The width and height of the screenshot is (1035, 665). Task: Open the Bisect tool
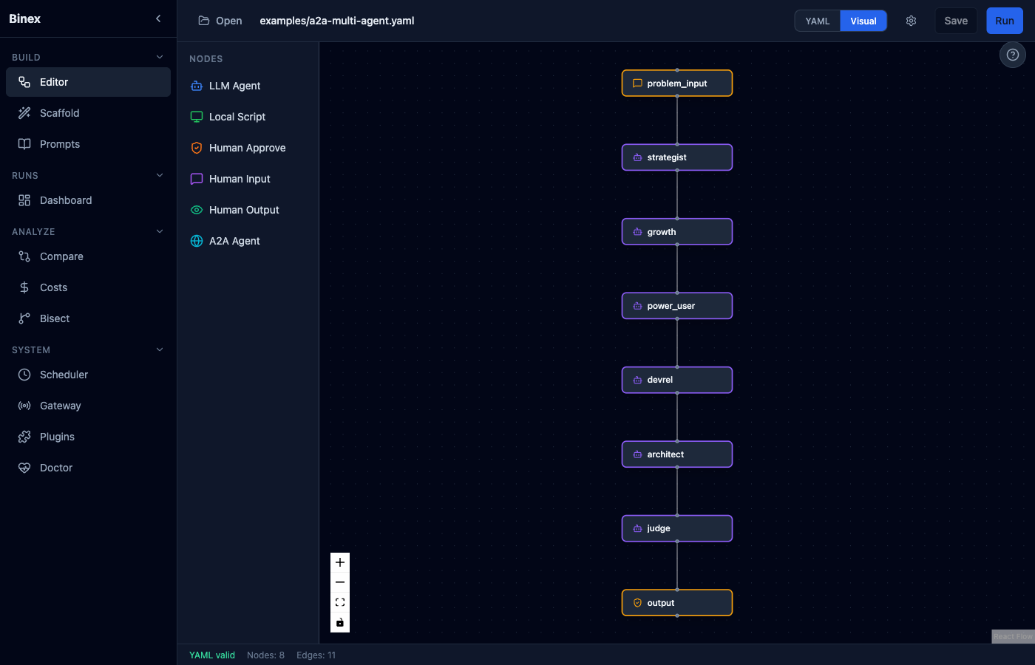[x=55, y=318]
